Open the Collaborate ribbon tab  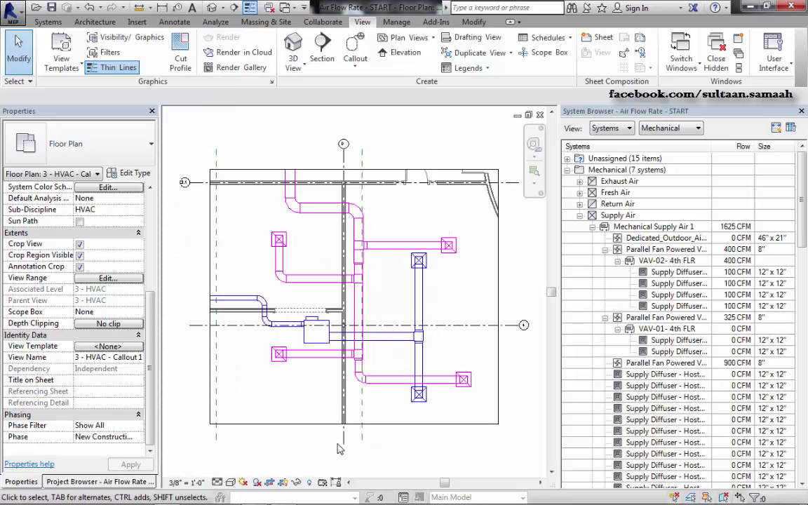coord(323,22)
